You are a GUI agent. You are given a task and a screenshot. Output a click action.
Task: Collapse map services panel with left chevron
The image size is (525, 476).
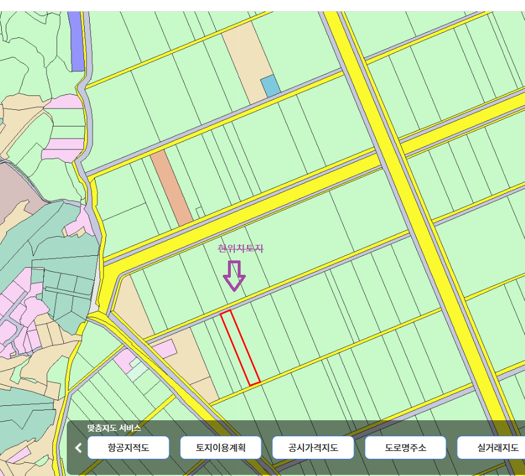[x=79, y=448]
